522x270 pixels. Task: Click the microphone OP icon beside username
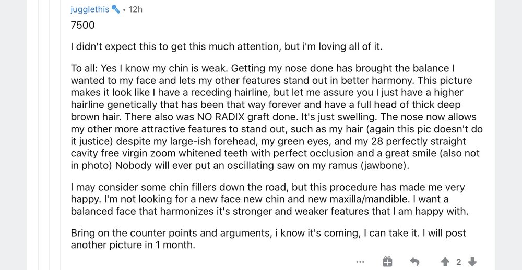click(x=115, y=9)
